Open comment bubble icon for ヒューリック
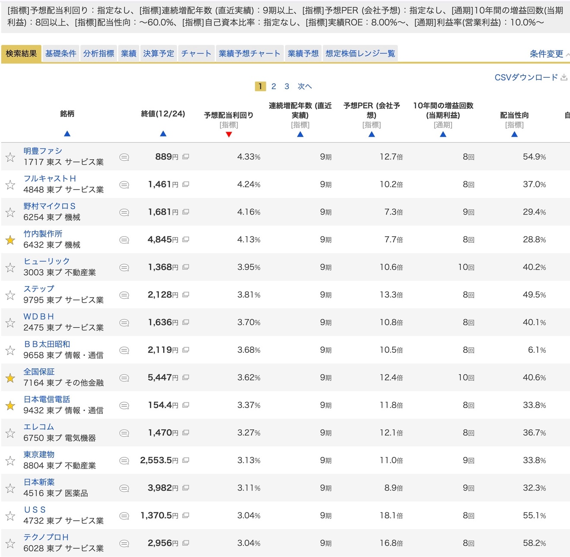Image resolution: width=570 pixels, height=557 pixels. pos(124,268)
